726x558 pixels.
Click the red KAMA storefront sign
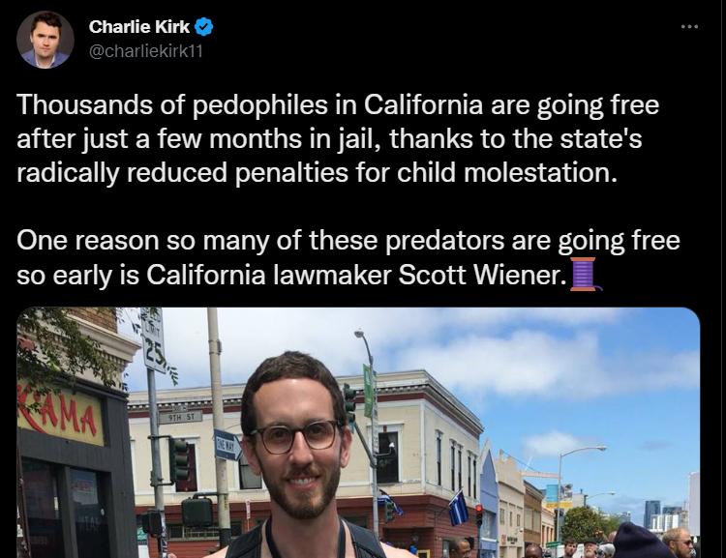coord(60,413)
